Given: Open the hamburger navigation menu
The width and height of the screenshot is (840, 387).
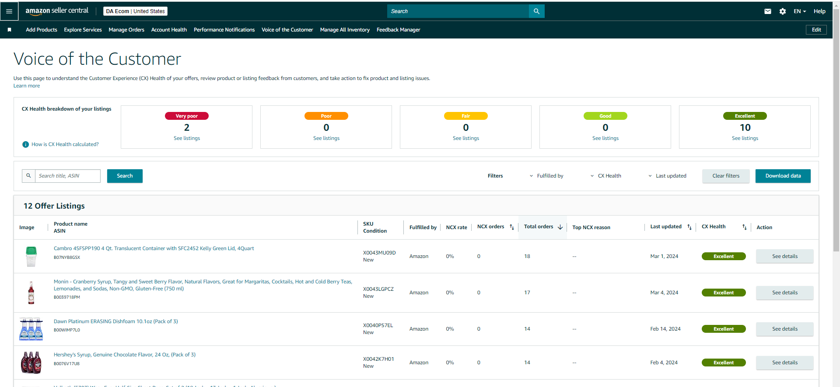Looking at the screenshot, I should point(9,11).
